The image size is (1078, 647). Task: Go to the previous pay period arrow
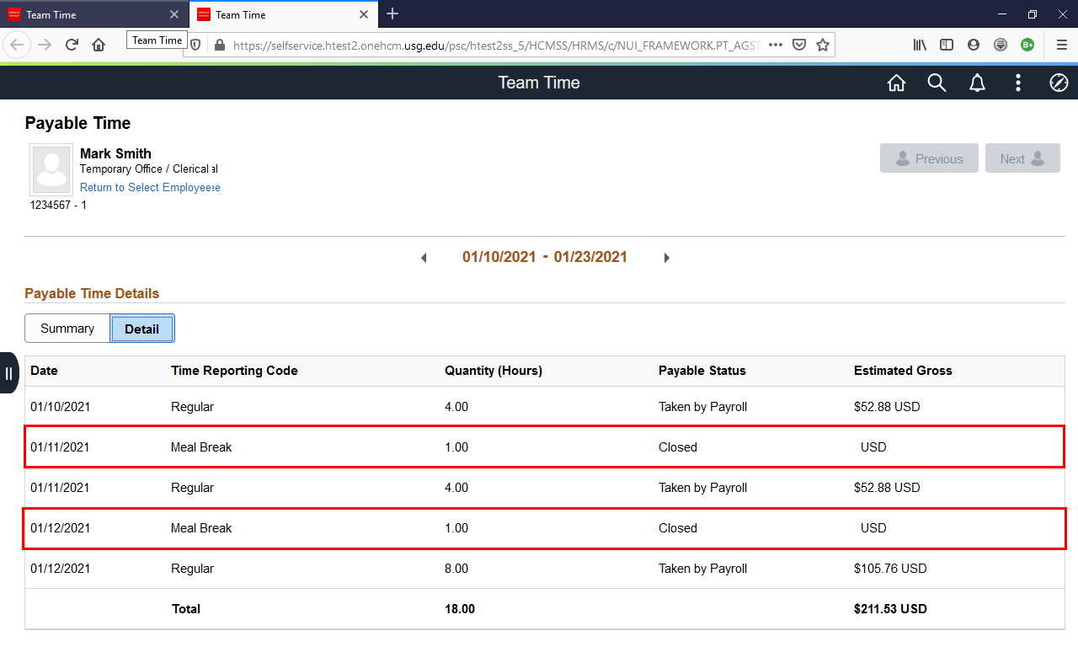(x=424, y=258)
